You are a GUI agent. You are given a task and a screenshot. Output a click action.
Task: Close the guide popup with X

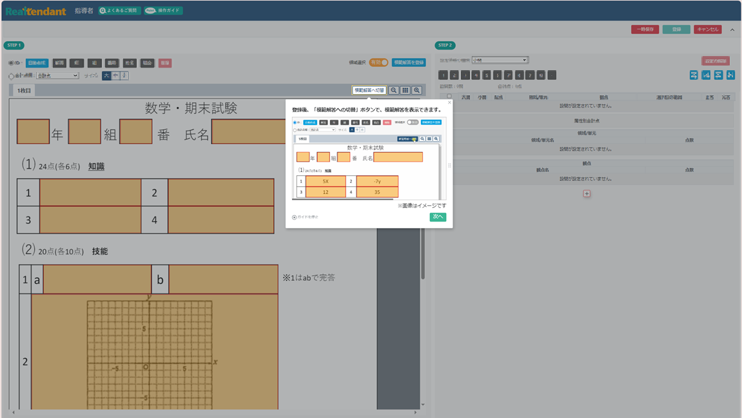[x=449, y=102]
